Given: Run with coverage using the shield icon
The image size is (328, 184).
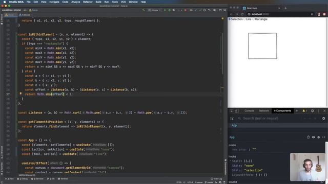Looking at the screenshot, I should tap(174, 10).
